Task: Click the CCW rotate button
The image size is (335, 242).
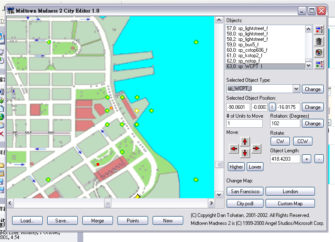Action: click(x=302, y=141)
